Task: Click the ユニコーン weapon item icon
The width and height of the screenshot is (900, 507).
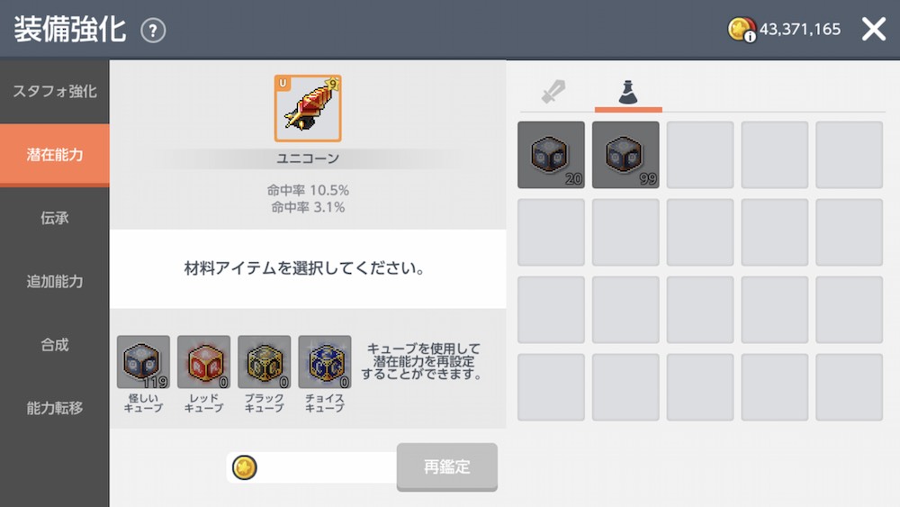Action: (x=308, y=109)
